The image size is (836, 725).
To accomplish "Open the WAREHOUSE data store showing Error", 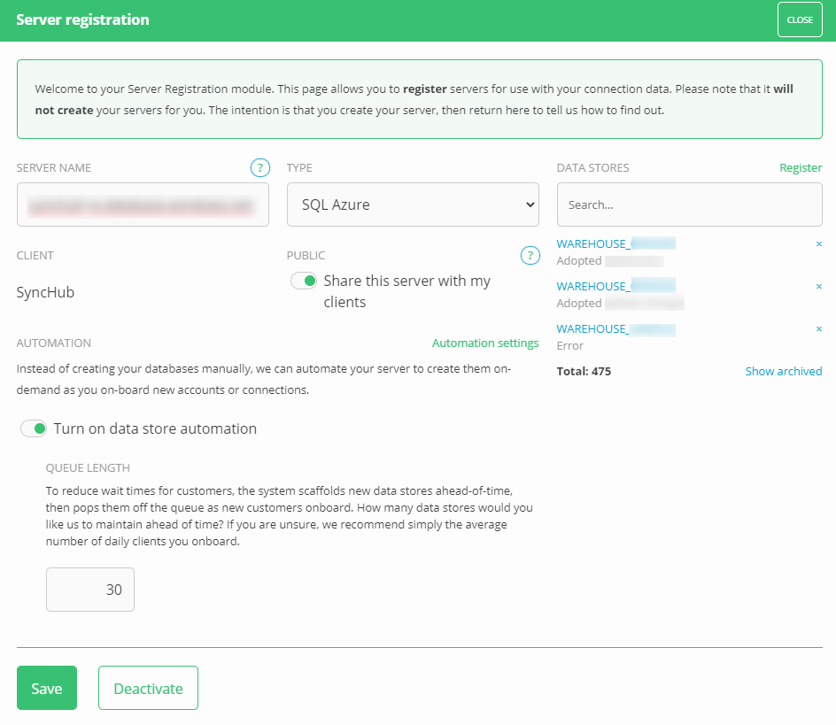I will pos(615,328).
